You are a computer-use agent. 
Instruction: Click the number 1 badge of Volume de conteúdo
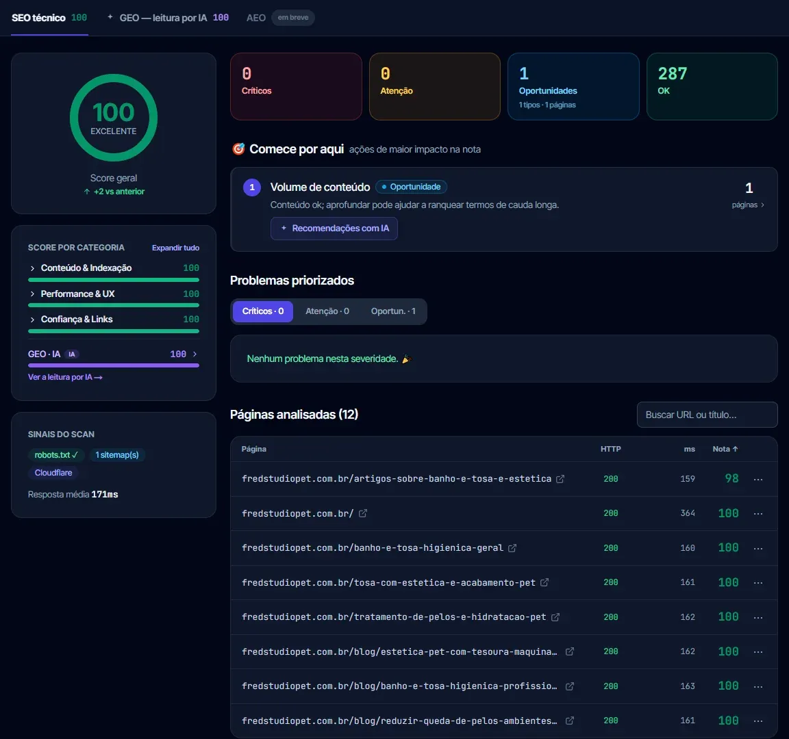(x=252, y=187)
